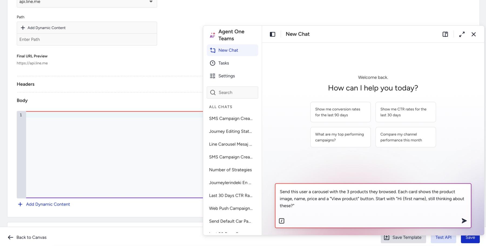
Task: Click the Test API button
Action: click(x=443, y=237)
